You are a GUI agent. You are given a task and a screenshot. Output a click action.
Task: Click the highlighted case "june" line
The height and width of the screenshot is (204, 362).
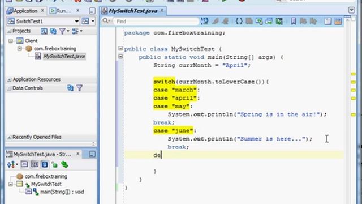[x=175, y=131]
